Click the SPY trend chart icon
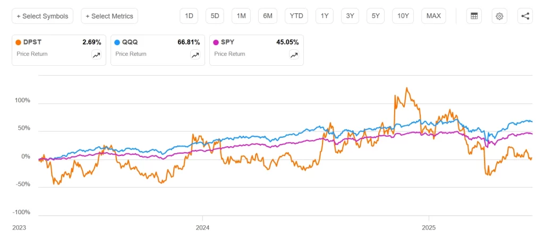544x246 pixels. click(294, 55)
